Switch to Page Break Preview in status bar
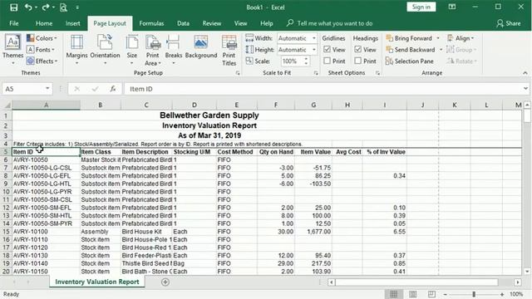 click(431, 294)
